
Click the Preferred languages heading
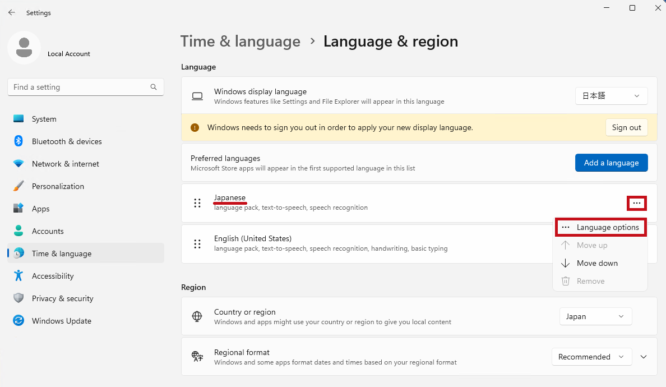click(225, 159)
